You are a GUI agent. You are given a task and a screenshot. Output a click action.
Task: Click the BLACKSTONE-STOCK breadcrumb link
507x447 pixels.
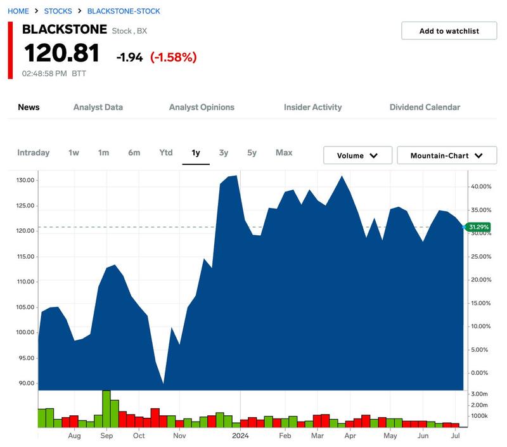coord(124,11)
